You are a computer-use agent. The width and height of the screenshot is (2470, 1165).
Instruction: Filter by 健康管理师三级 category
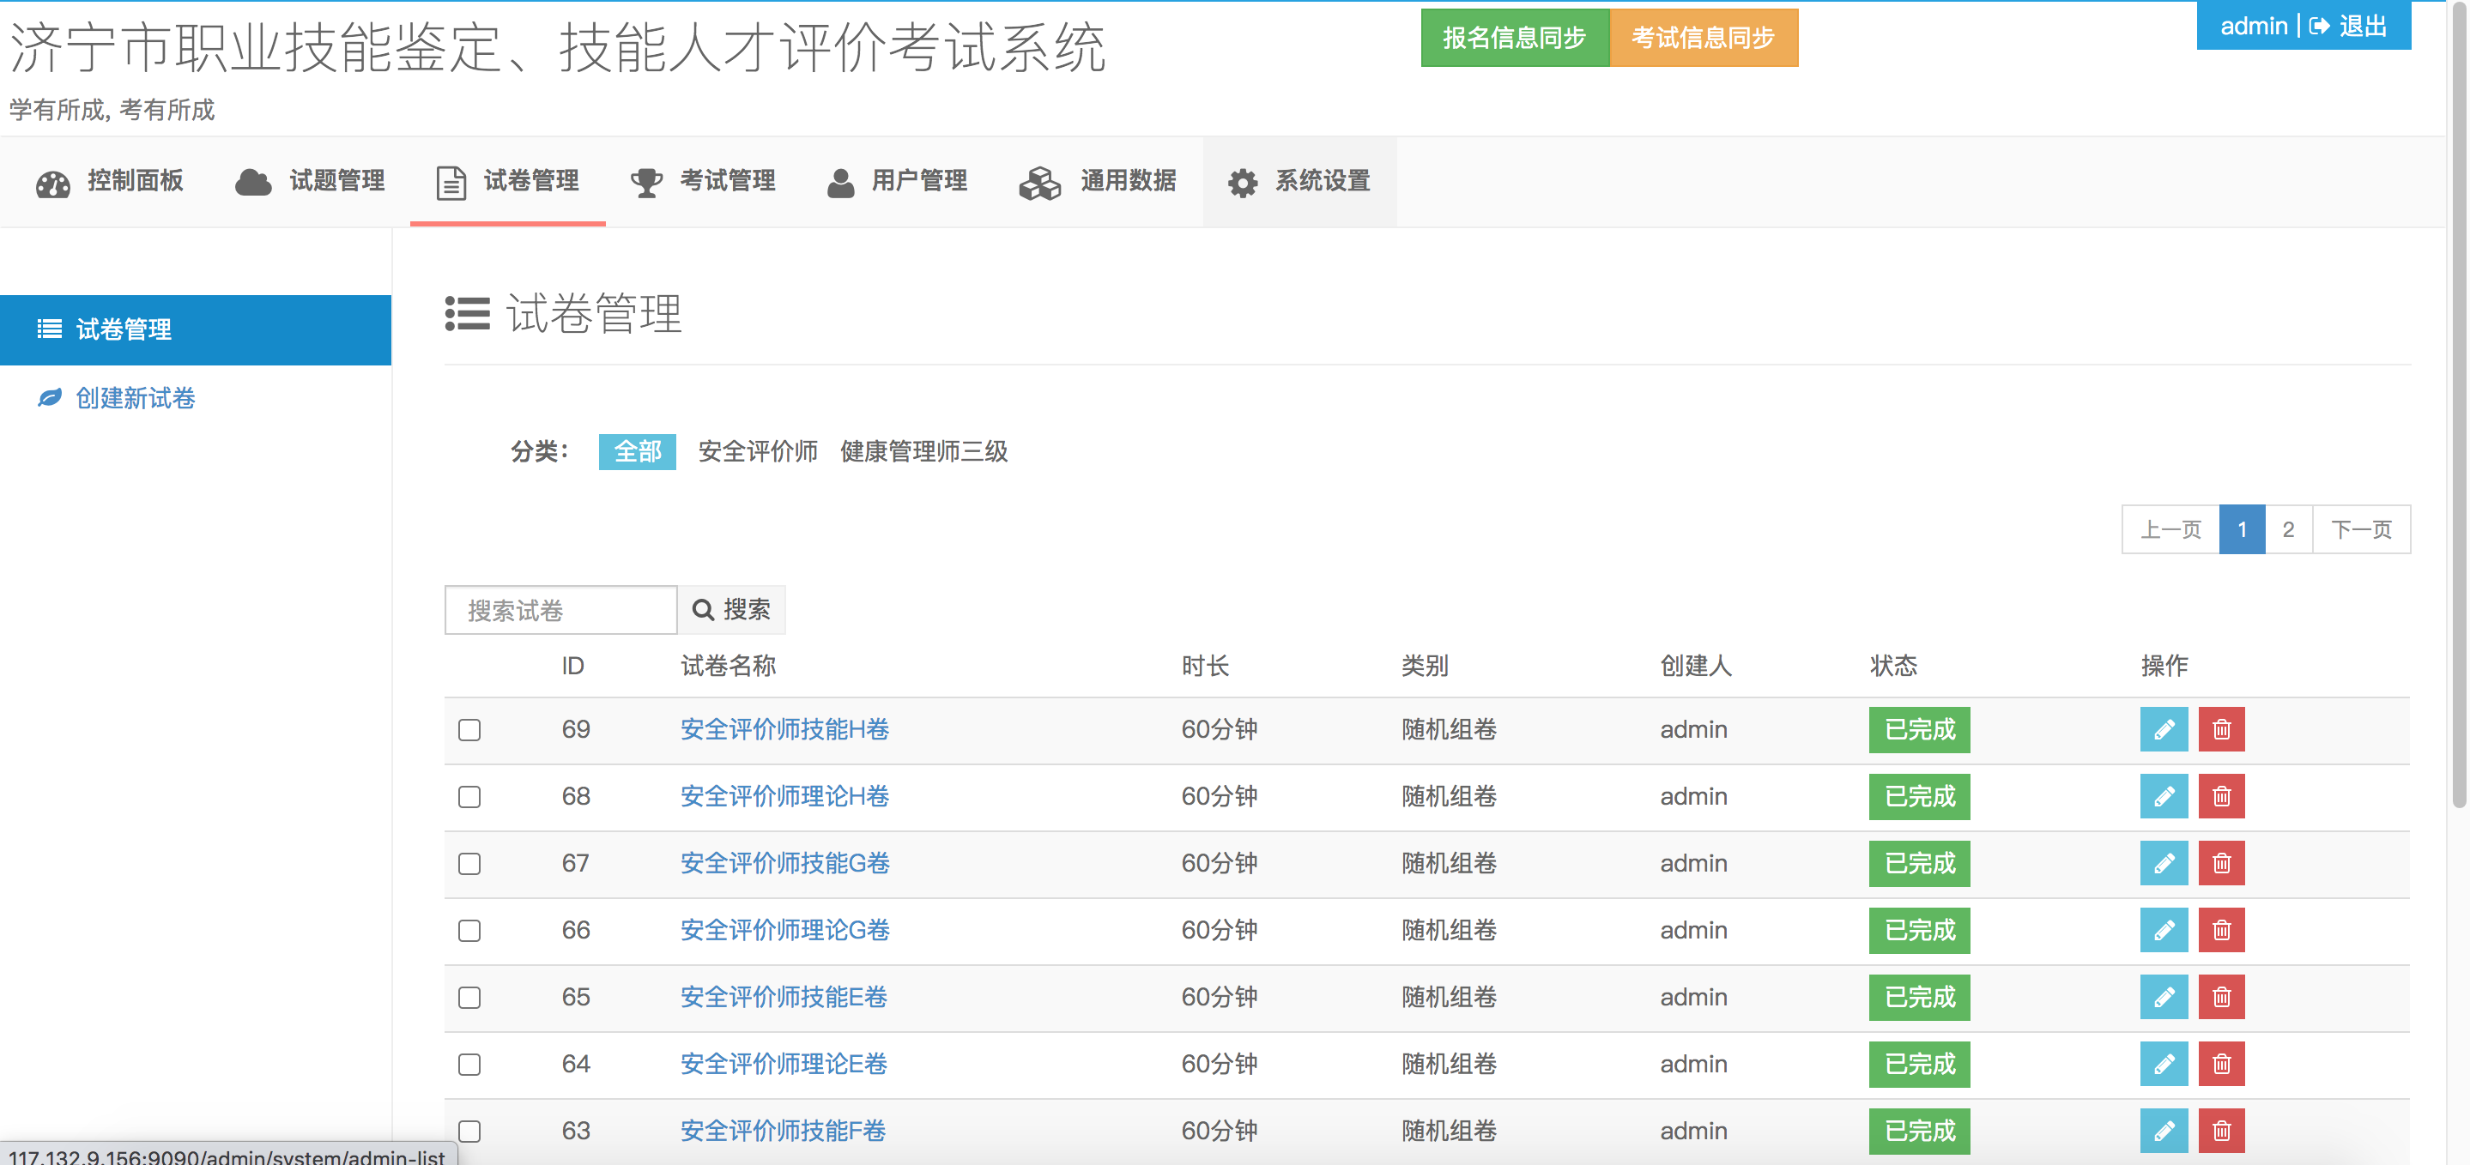924,451
